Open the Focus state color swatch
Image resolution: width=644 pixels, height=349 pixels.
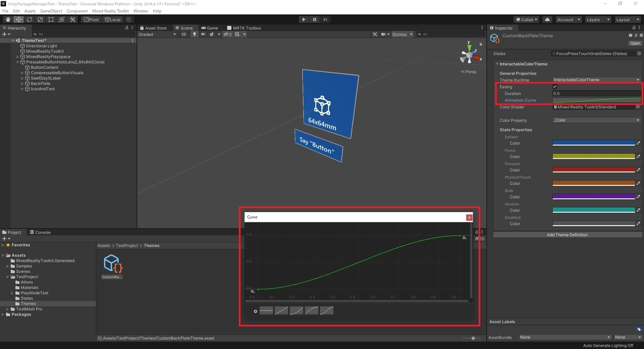click(594, 157)
